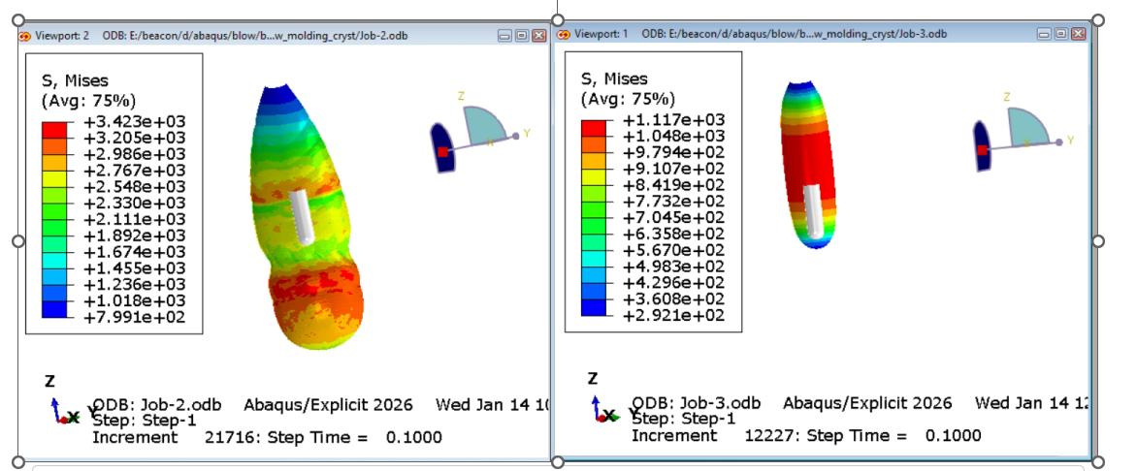Select the red preform model in Viewport 1
This screenshot has width=1137, height=471.
pos(809,165)
